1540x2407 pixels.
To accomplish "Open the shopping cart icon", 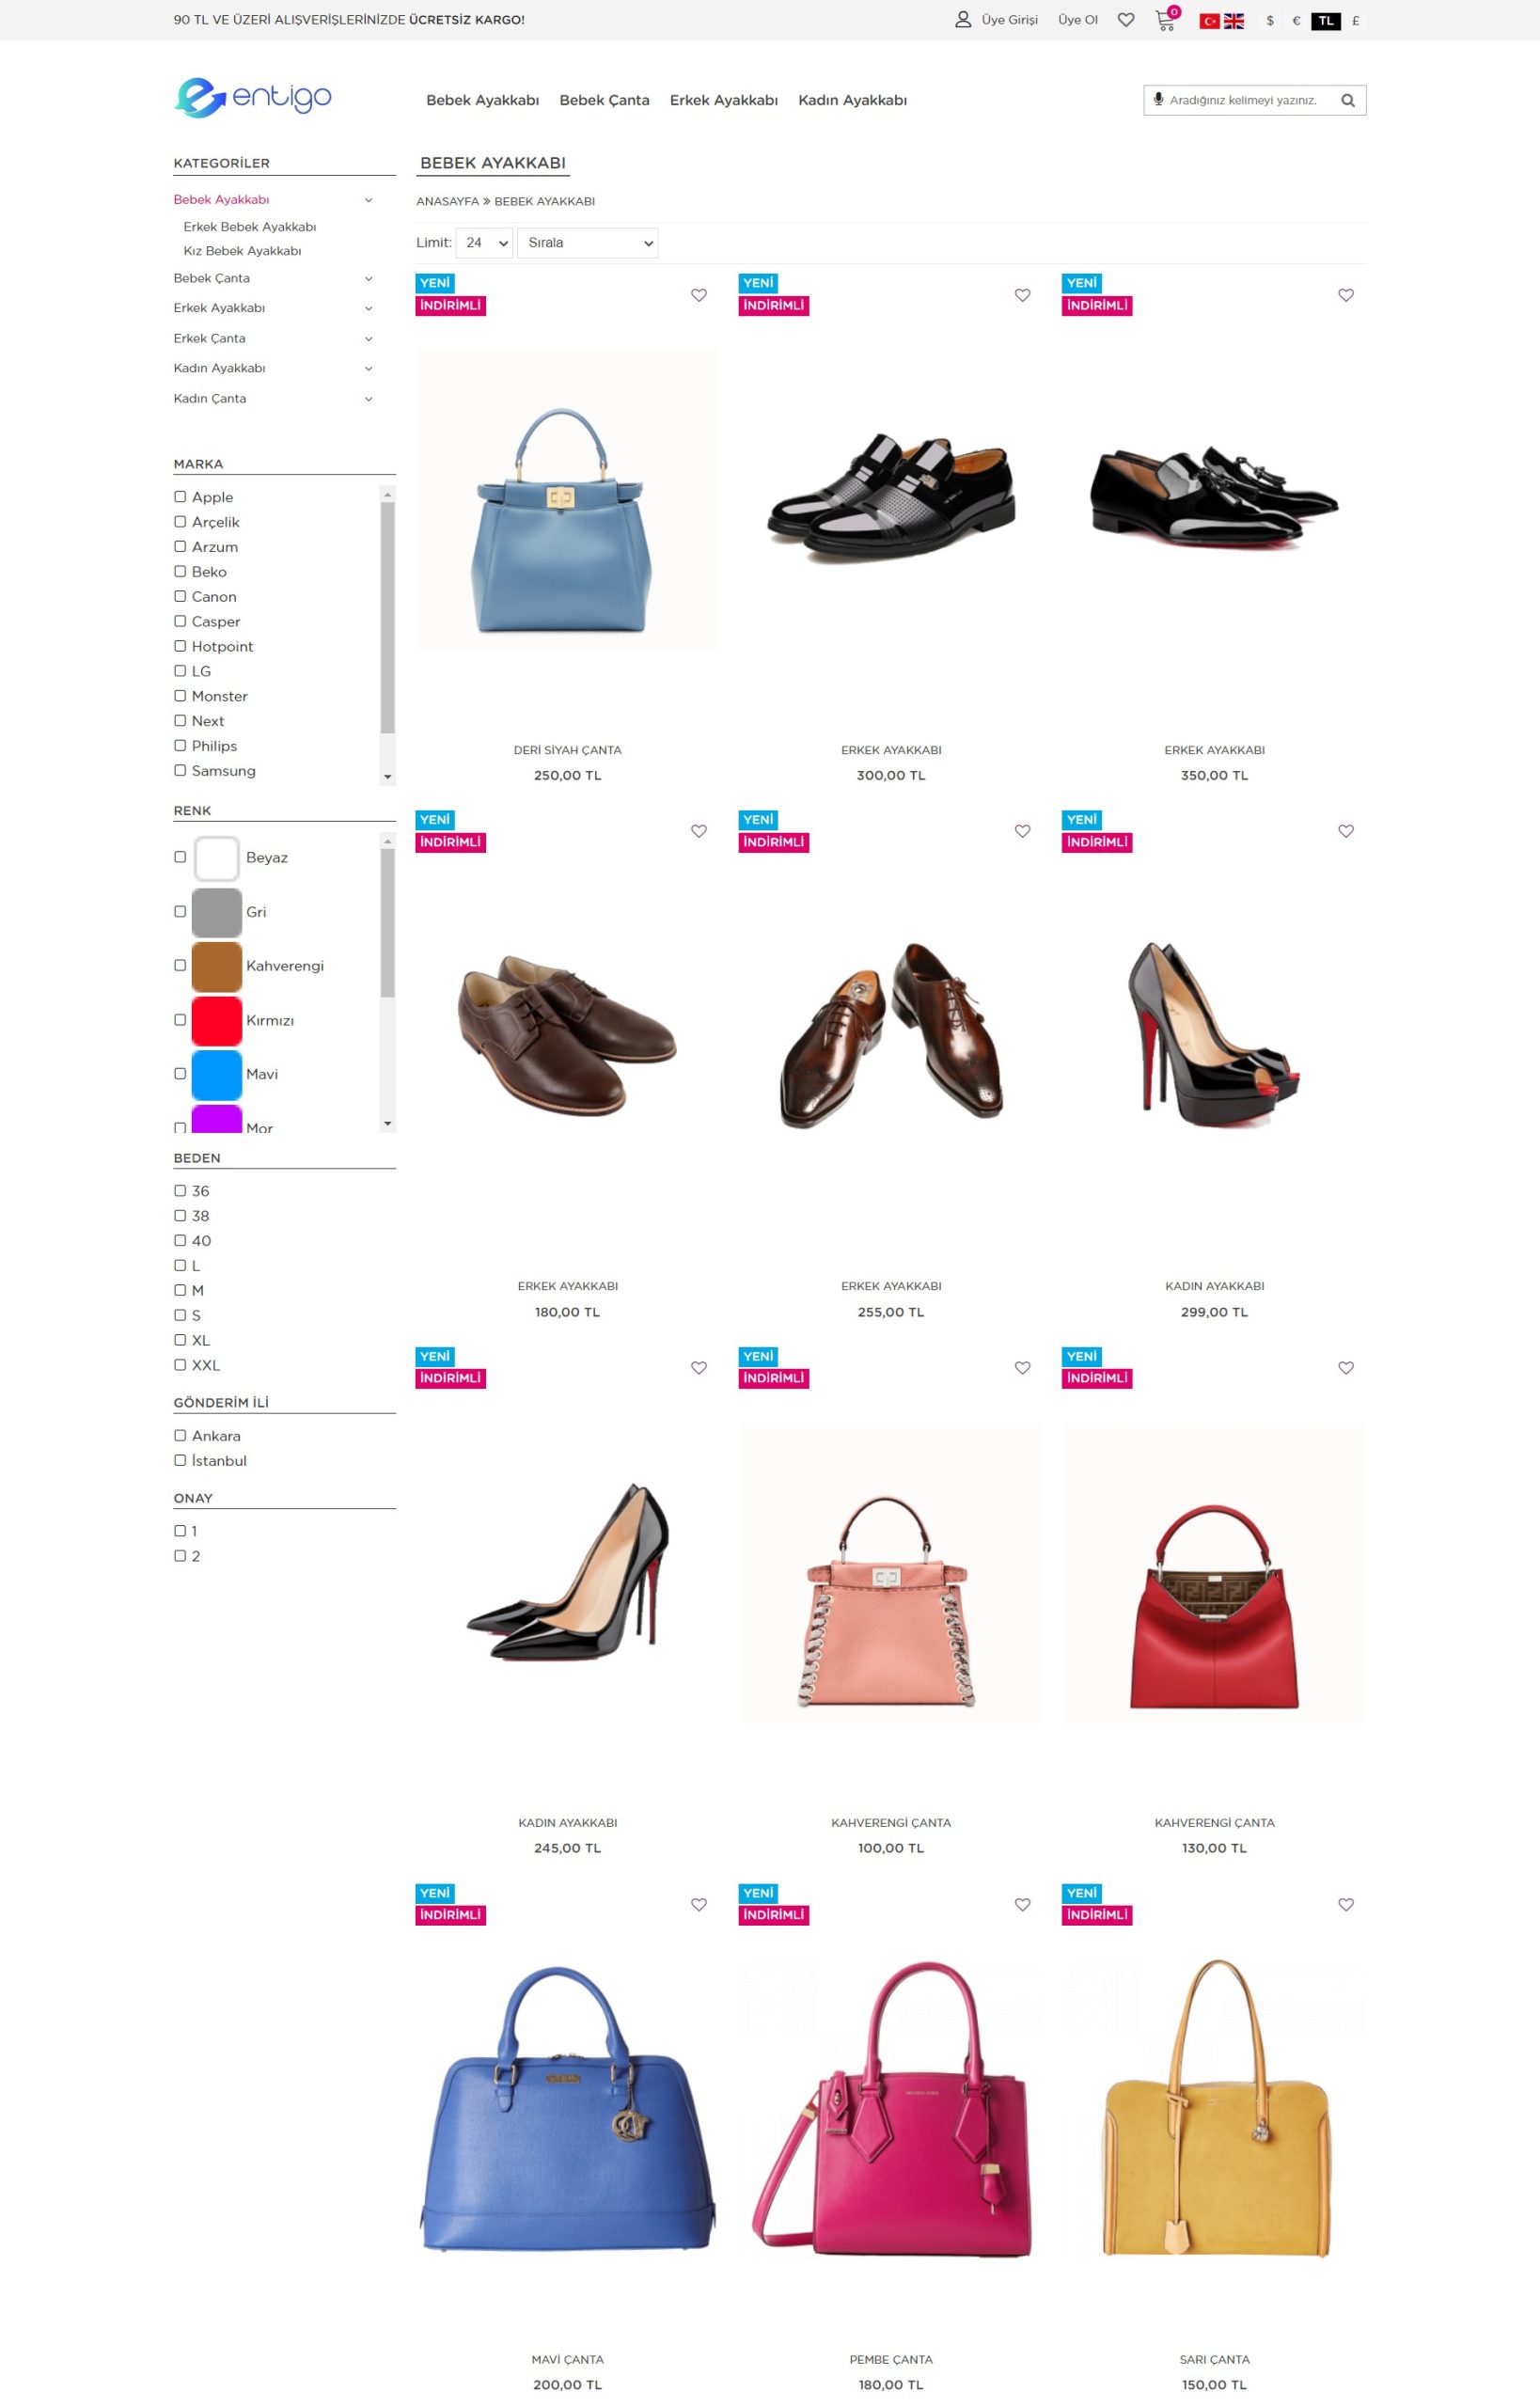I will [x=1165, y=20].
